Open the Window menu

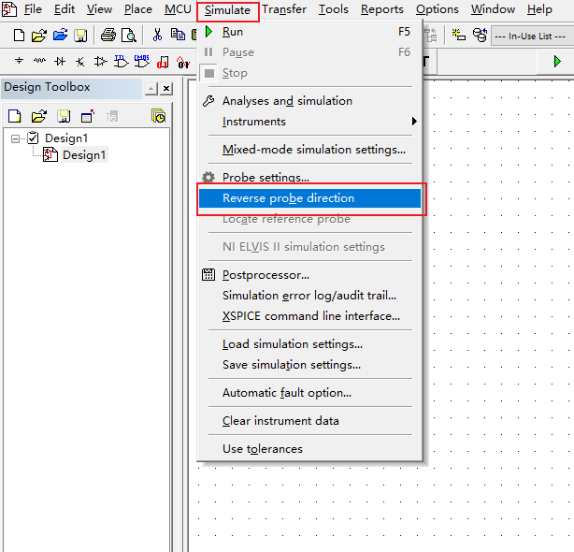pos(493,9)
